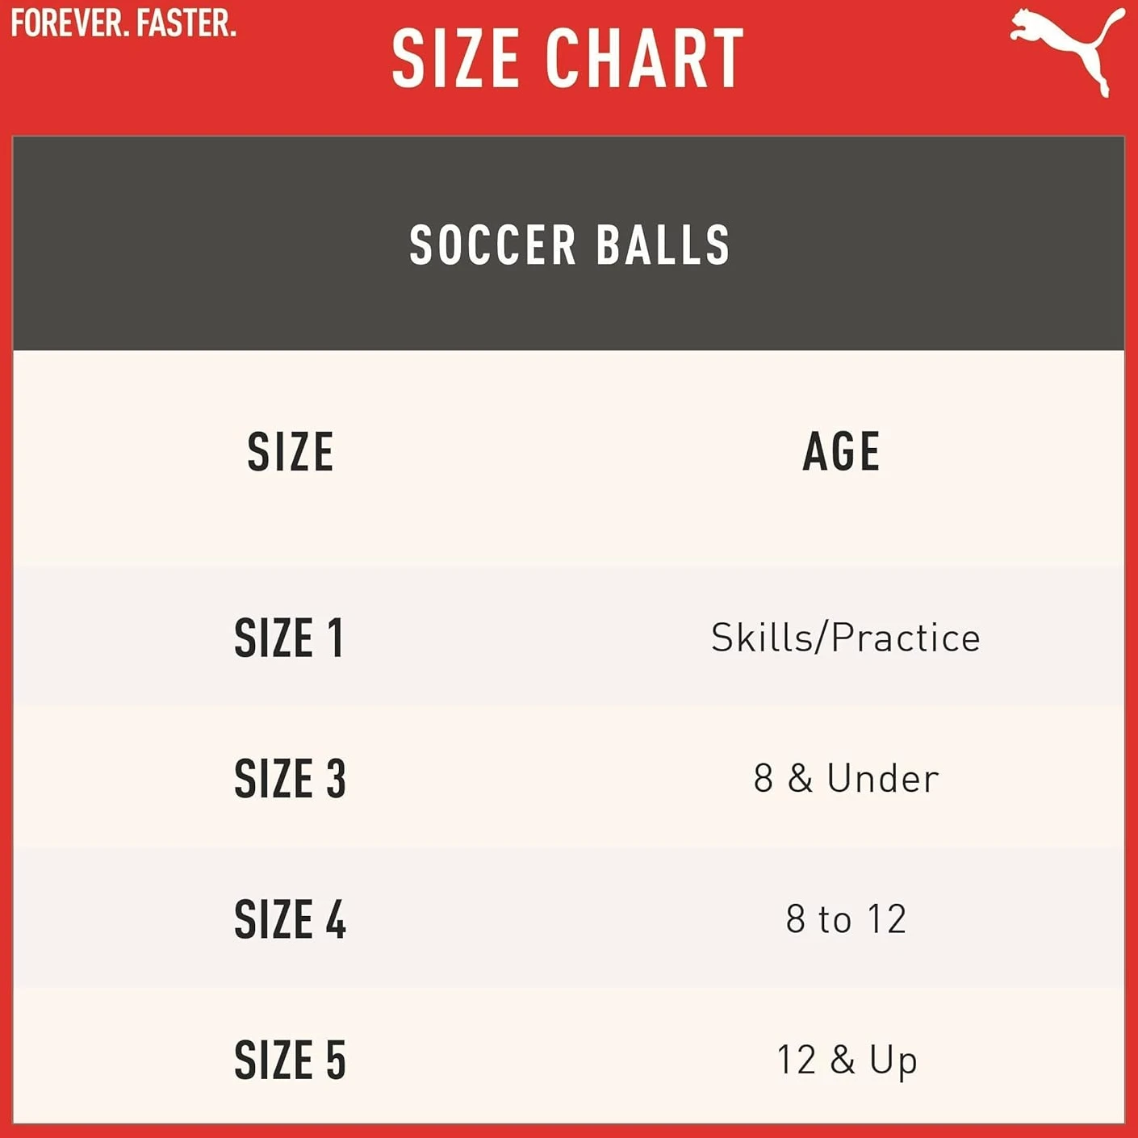Click the SIZE CHART title
Screen dimensions: 1138x1138
568,58
